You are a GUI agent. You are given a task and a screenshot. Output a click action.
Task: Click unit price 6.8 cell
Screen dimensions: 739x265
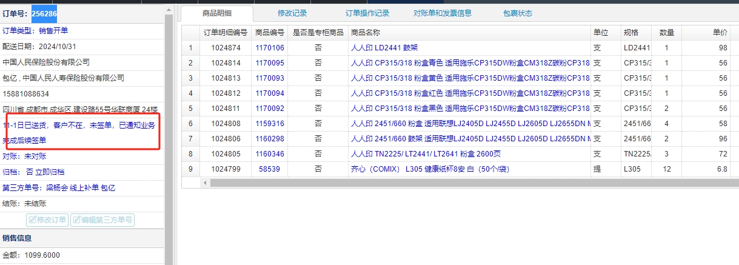706,169
